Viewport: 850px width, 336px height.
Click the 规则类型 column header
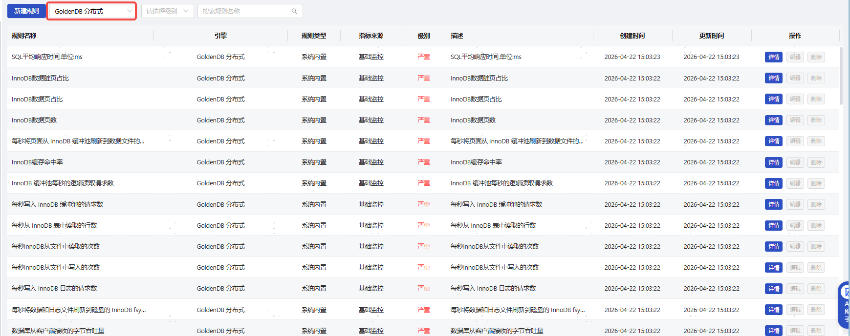tap(314, 36)
